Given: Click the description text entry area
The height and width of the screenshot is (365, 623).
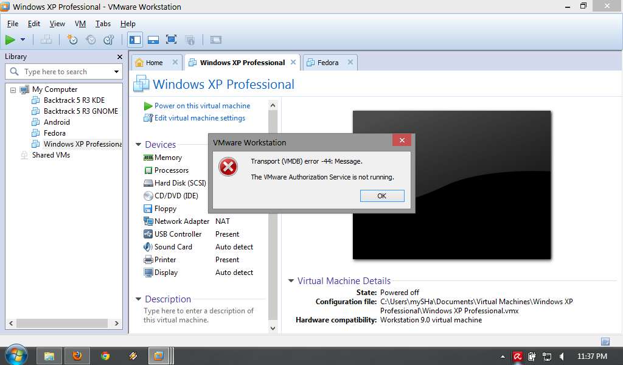Looking at the screenshot, I should pyautogui.click(x=199, y=315).
